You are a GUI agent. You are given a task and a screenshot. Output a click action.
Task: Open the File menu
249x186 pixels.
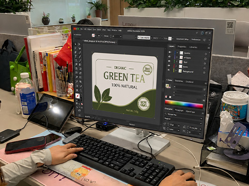[x=82, y=29]
